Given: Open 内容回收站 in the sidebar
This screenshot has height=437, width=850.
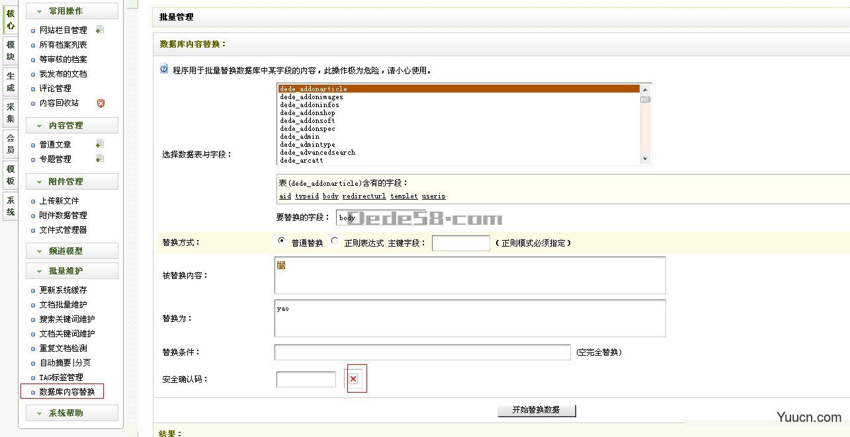Looking at the screenshot, I should (59, 102).
